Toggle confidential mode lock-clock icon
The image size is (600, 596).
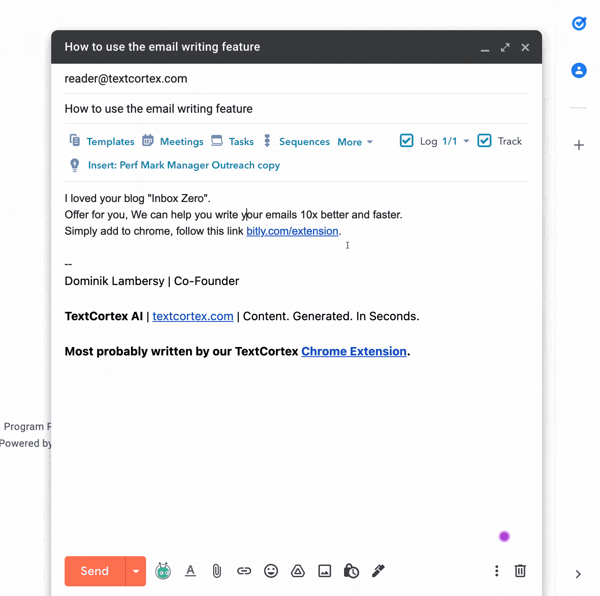(351, 571)
